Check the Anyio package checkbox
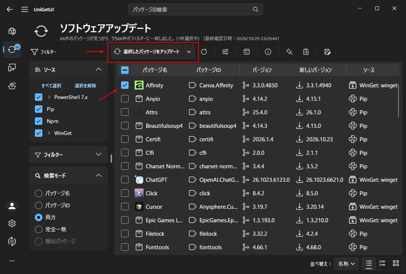The height and width of the screenshot is (274, 406). pyautogui.click(x=125, y=99)
